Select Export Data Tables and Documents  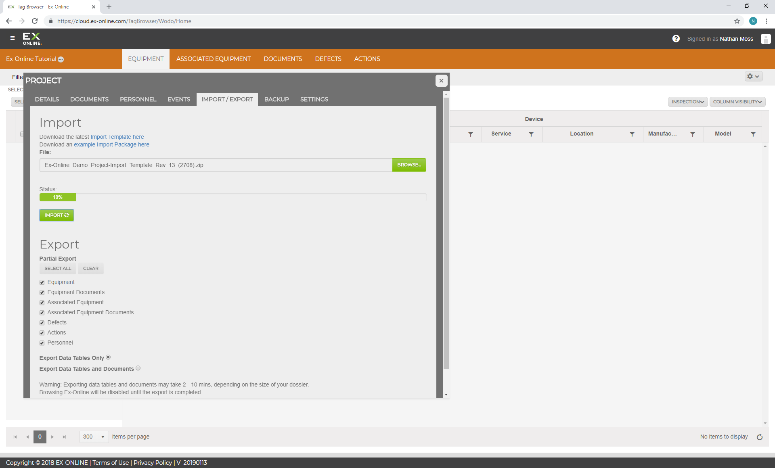pos(138,368)
